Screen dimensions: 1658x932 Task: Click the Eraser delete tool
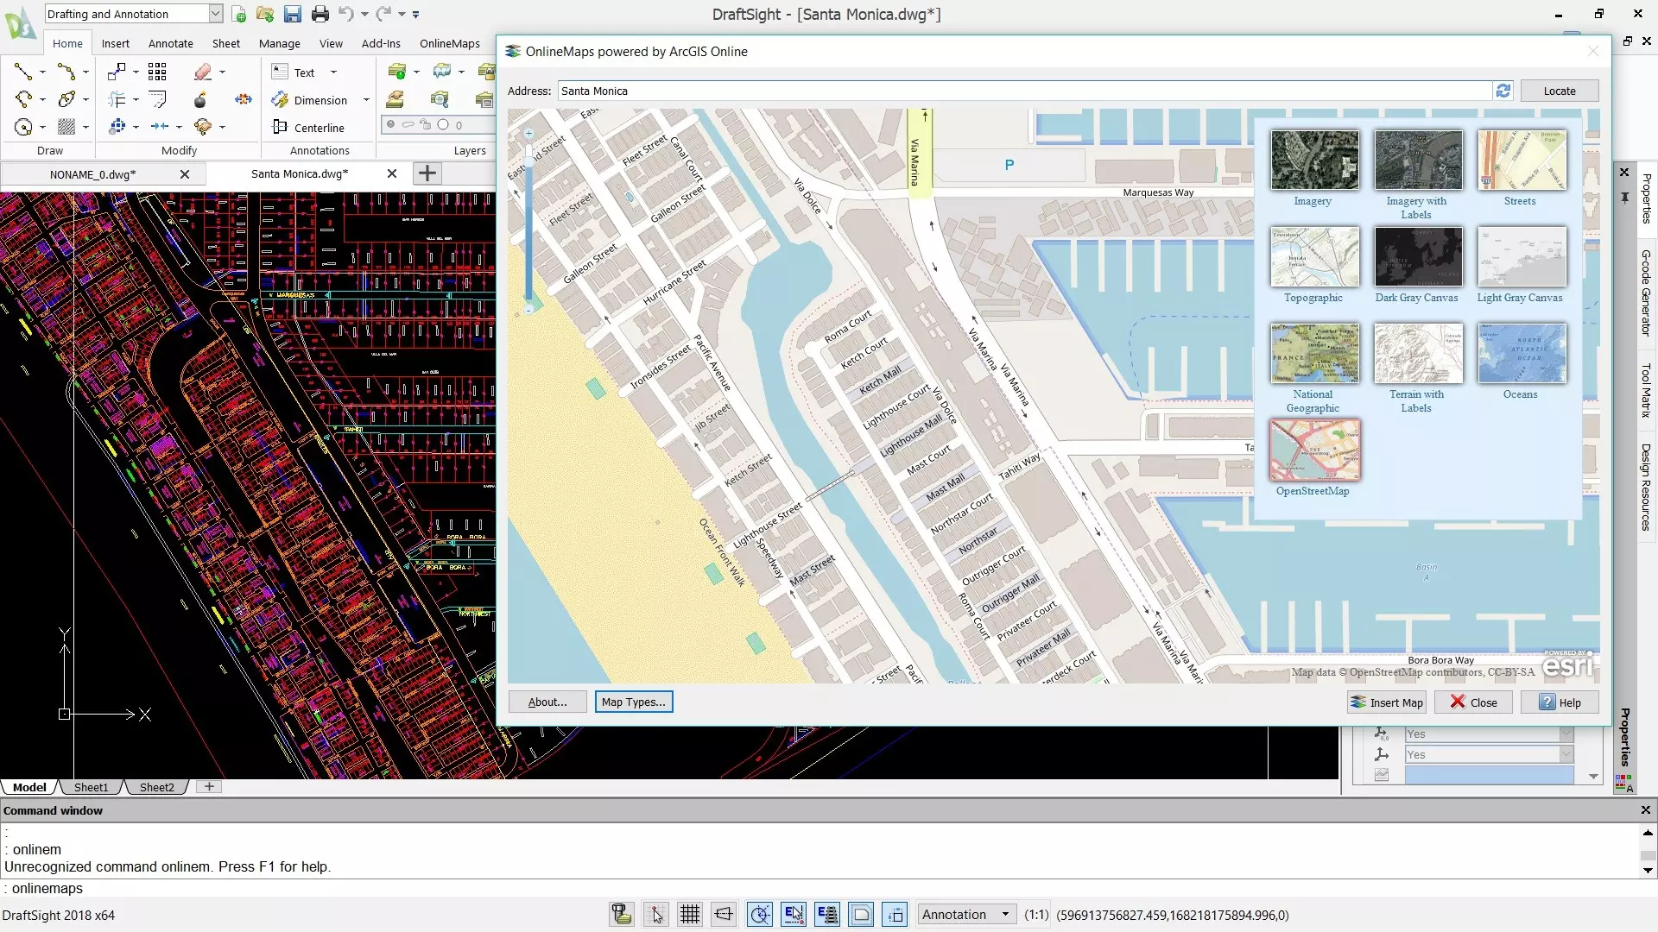[x=203, y=72]
